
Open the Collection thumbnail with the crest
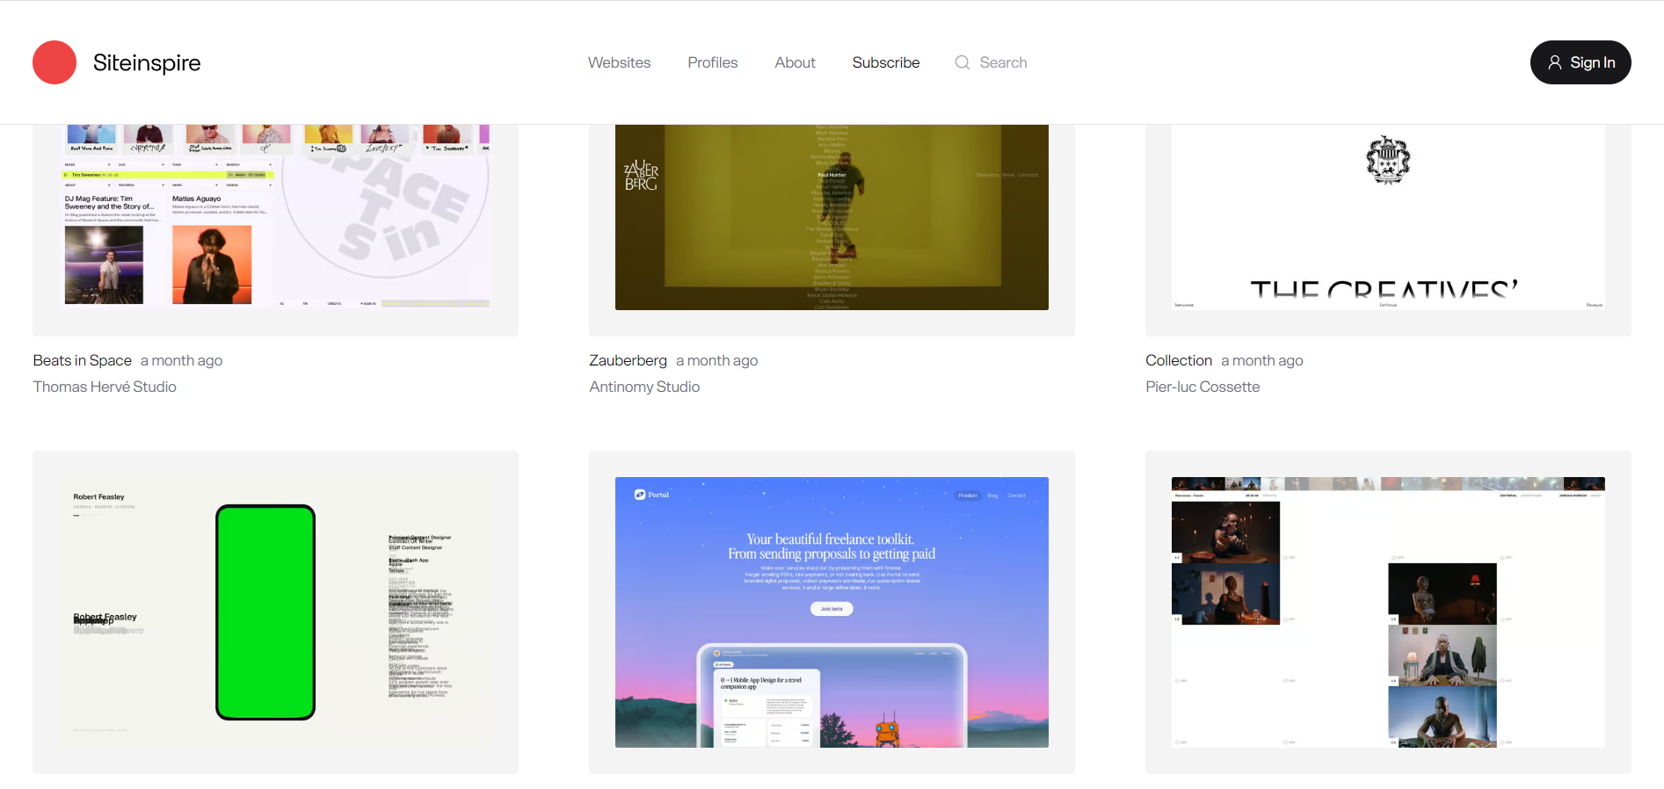1388,230
